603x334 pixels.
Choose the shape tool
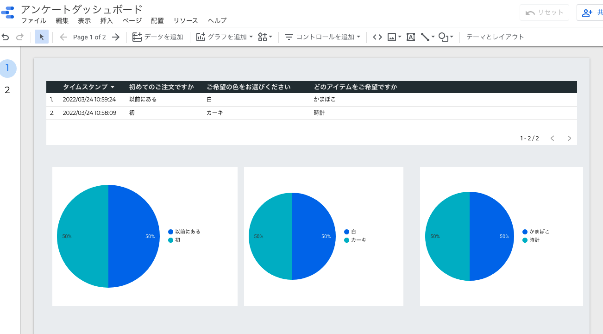point(442,37)
